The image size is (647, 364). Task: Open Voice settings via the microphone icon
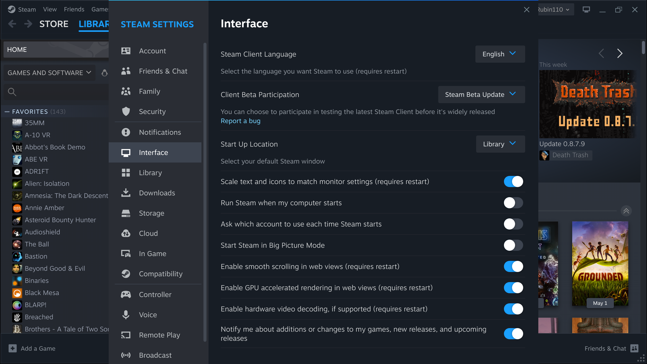click(x=126, y=315)
